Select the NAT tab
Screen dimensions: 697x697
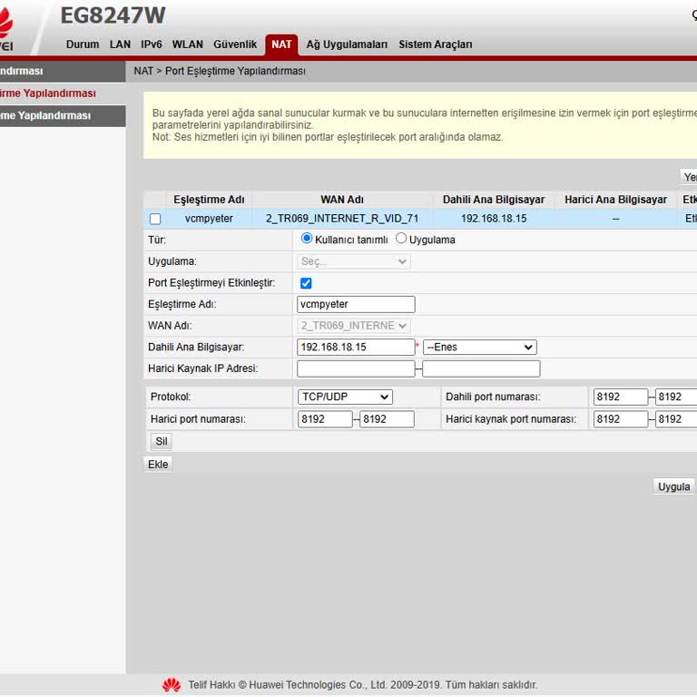pos(281,44)
